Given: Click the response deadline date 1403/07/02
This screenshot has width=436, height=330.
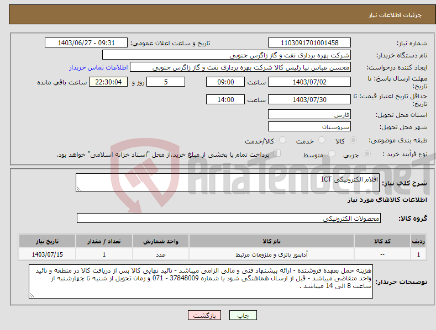Looking at the screenshot, I should tap(309, 82).
